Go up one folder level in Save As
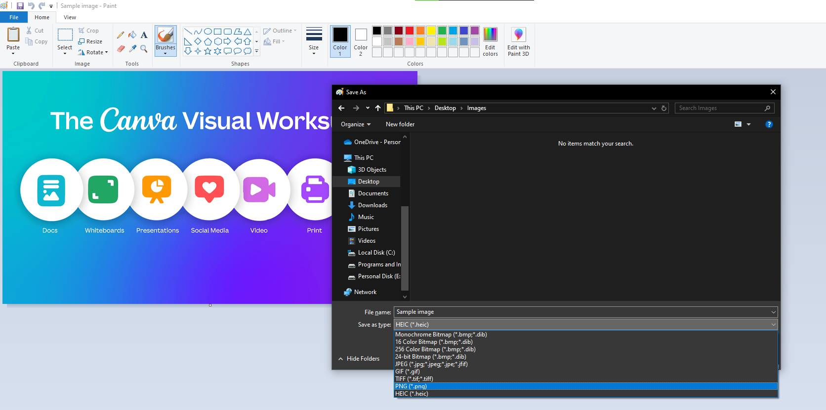The width and height of the screenshot is (826, 410). (x=378, y=108)
